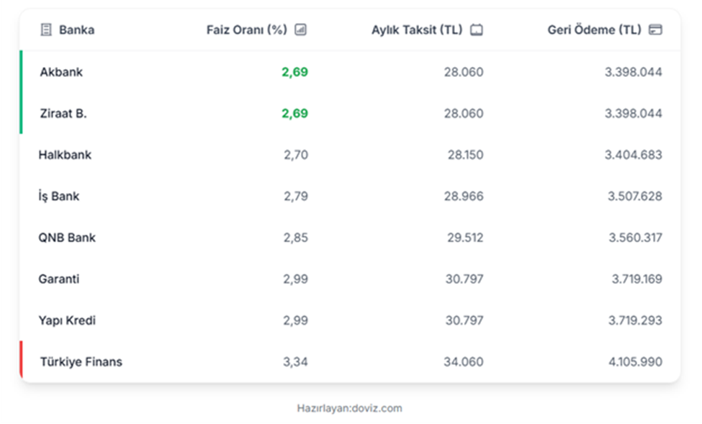Open the Yapı Kredi row

tap(67, 320)
